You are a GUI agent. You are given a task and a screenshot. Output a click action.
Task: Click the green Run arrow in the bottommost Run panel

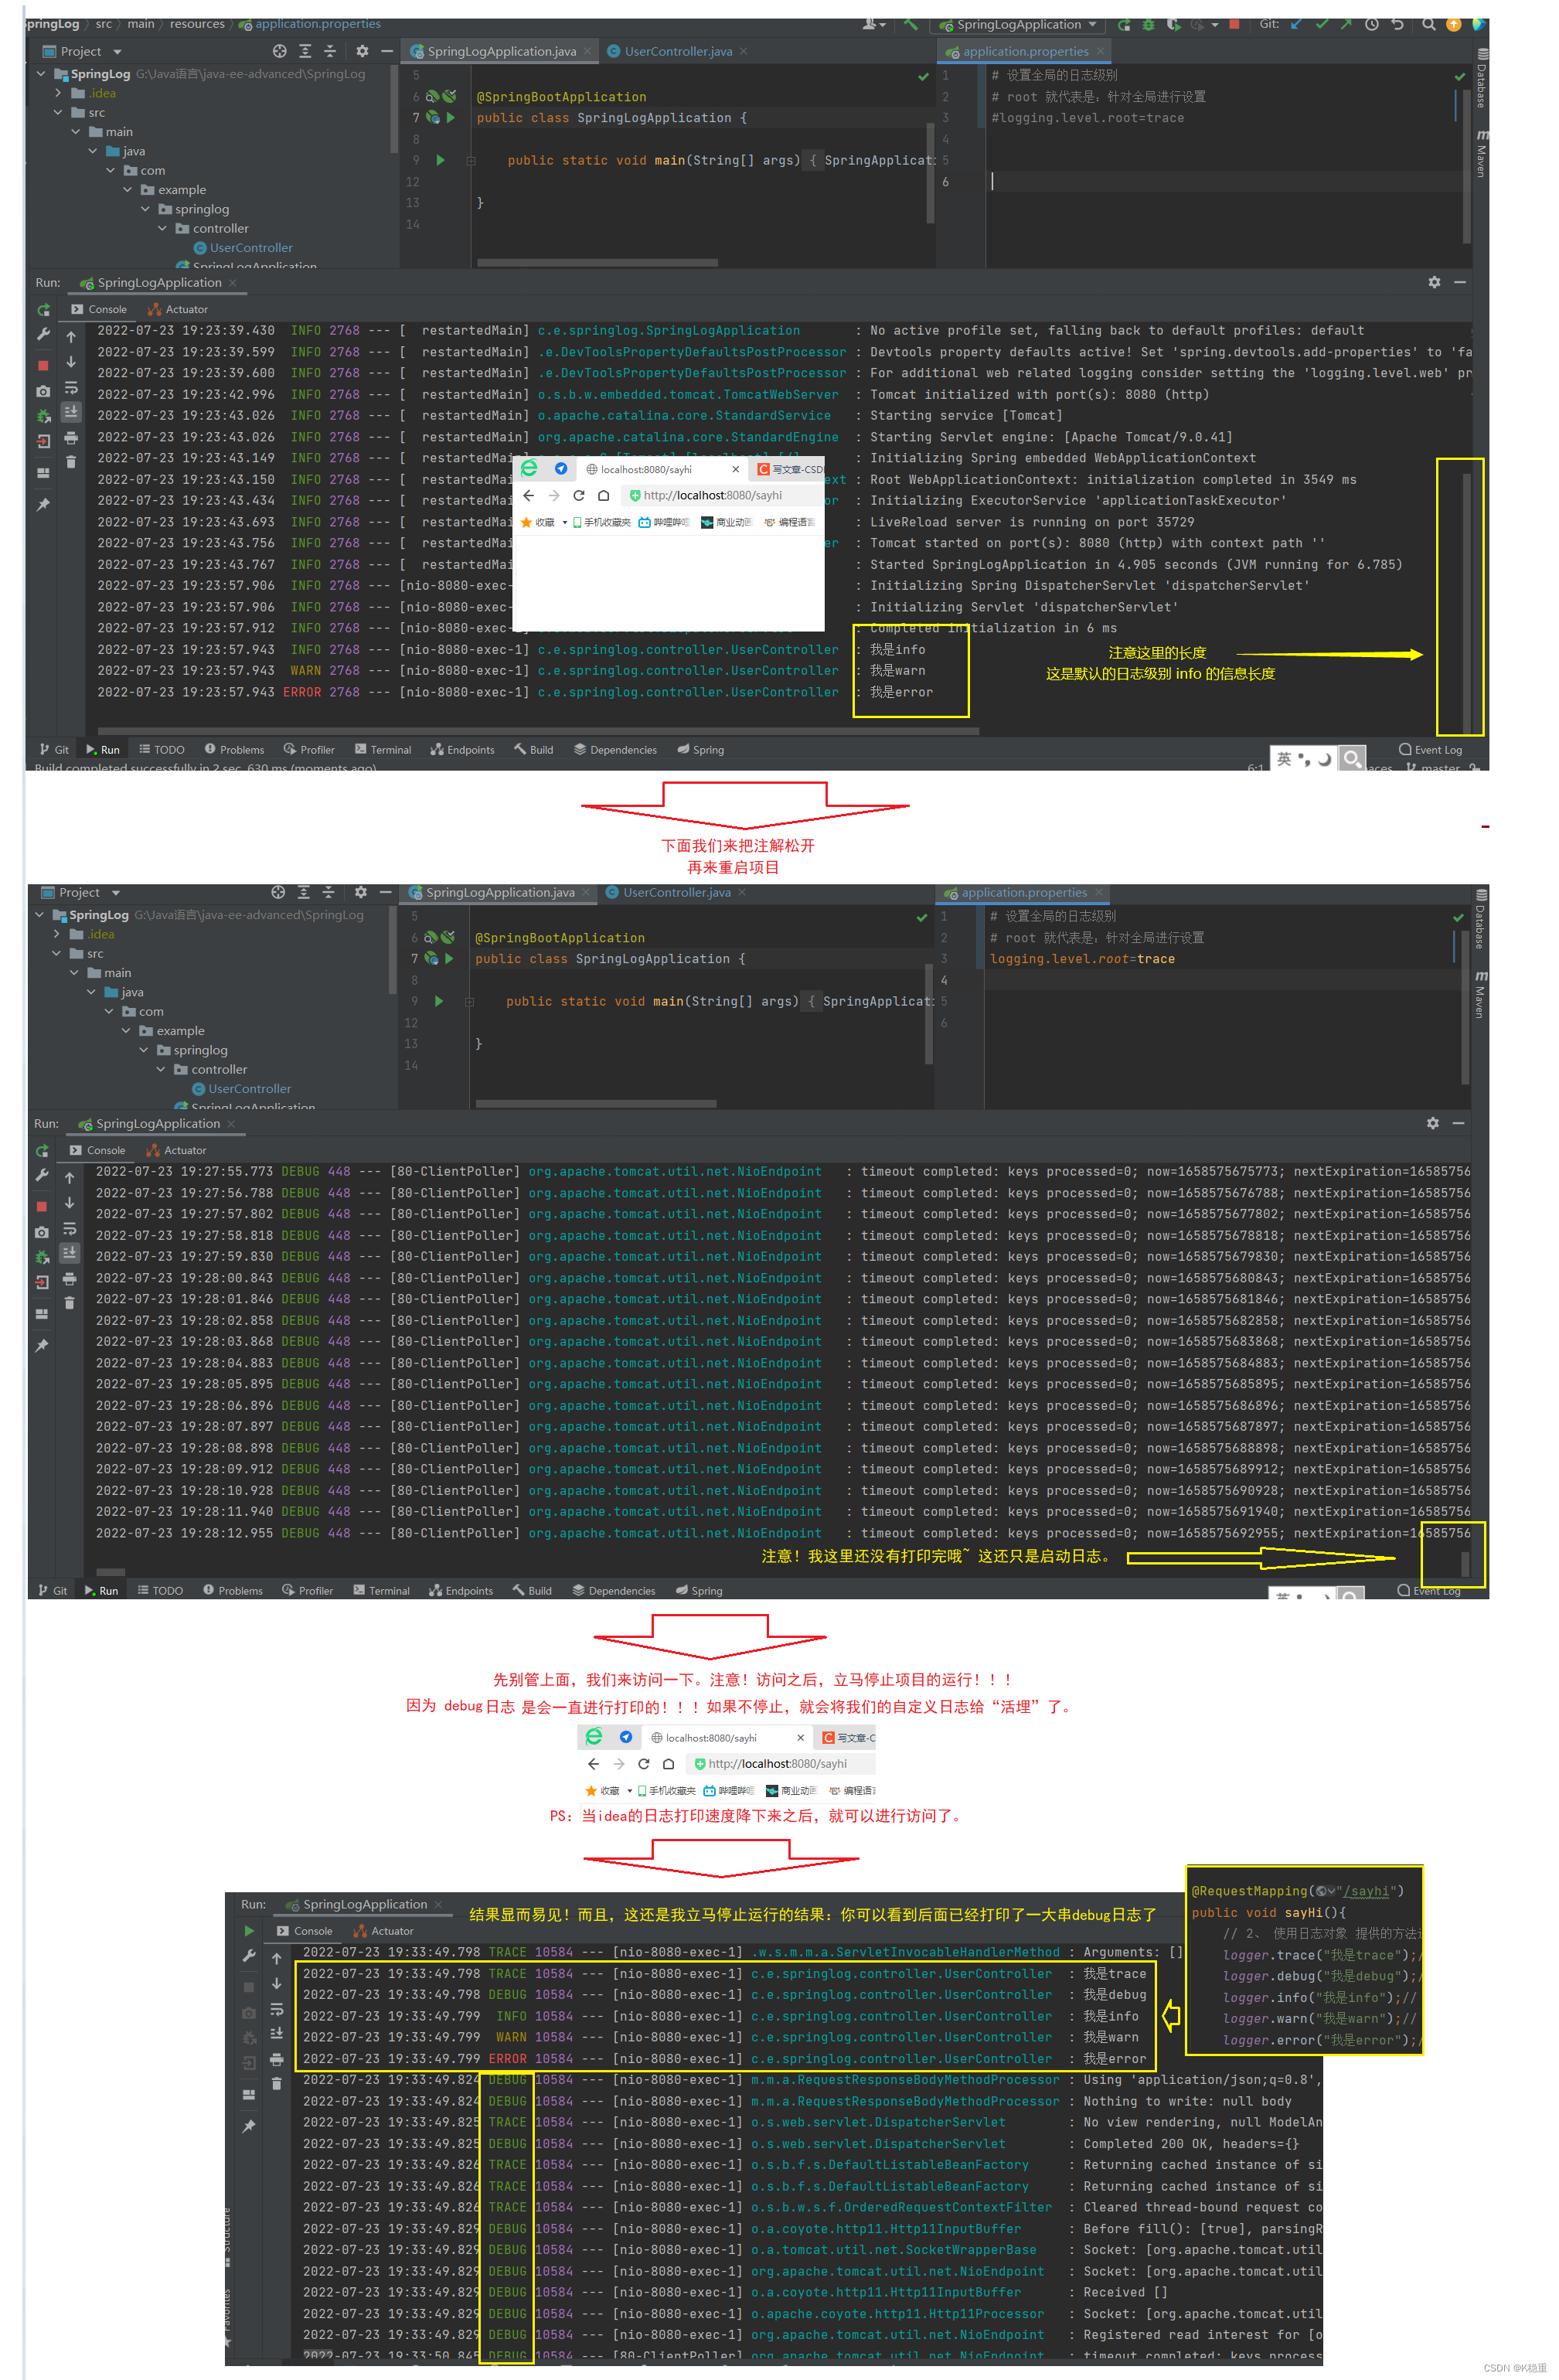pos(249,1931)
